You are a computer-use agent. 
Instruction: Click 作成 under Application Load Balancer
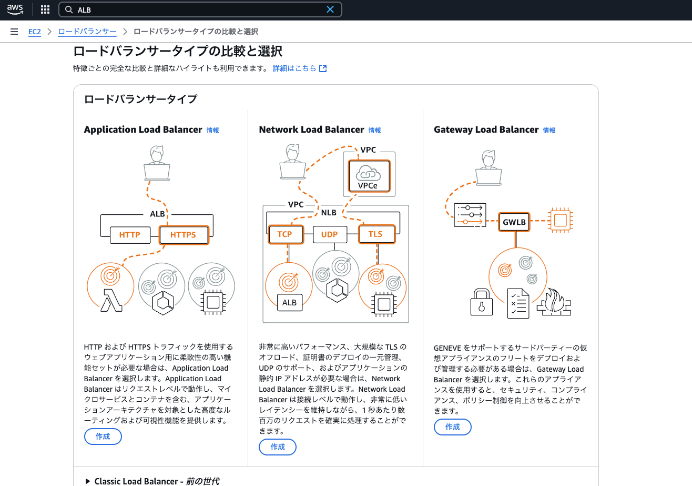(x=103, y=437)
